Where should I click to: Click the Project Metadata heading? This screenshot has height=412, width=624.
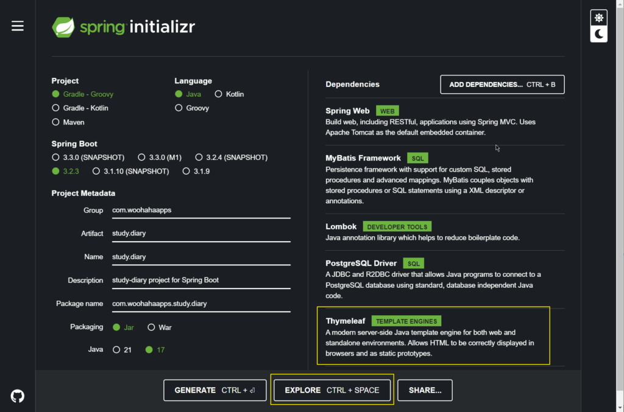coord(83,194)
